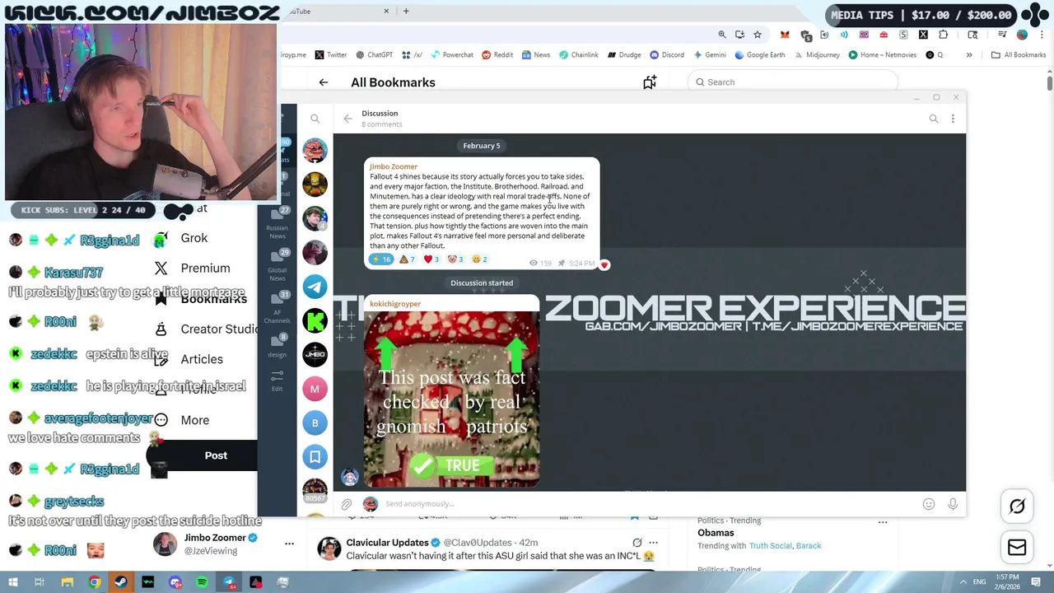
Task: Select the AF Channels chat folder
Action: 277,308
